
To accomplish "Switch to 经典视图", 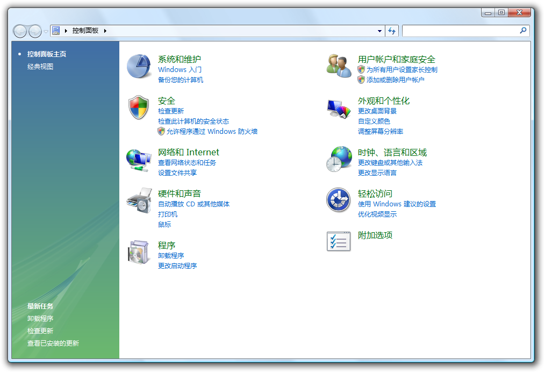I will pos(40,67).
